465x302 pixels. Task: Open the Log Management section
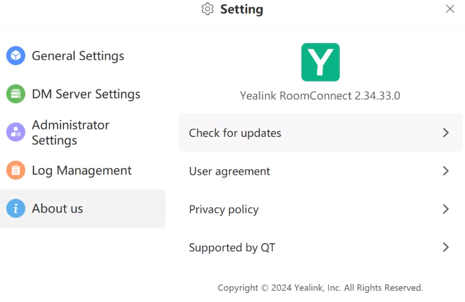click(83, 170)
